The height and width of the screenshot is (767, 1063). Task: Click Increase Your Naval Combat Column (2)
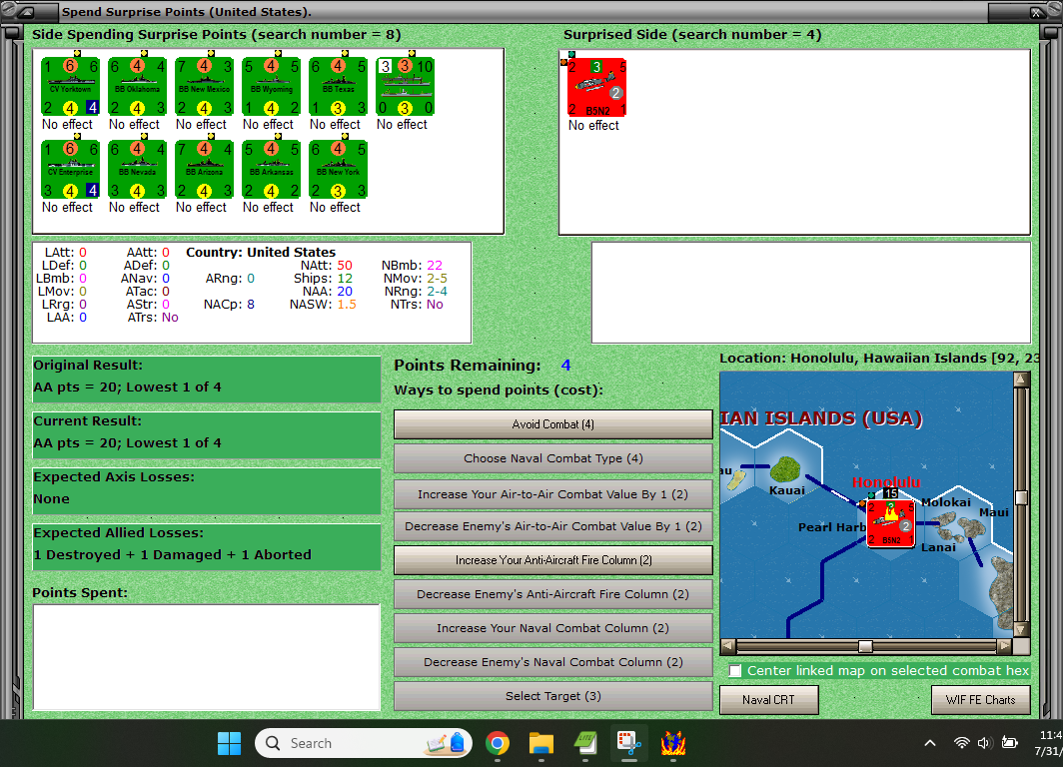coord(553,628)
